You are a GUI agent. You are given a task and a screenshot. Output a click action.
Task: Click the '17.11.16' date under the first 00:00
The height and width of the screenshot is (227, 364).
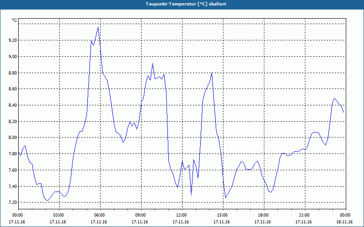pyautogui.click(x=17, y=222)
